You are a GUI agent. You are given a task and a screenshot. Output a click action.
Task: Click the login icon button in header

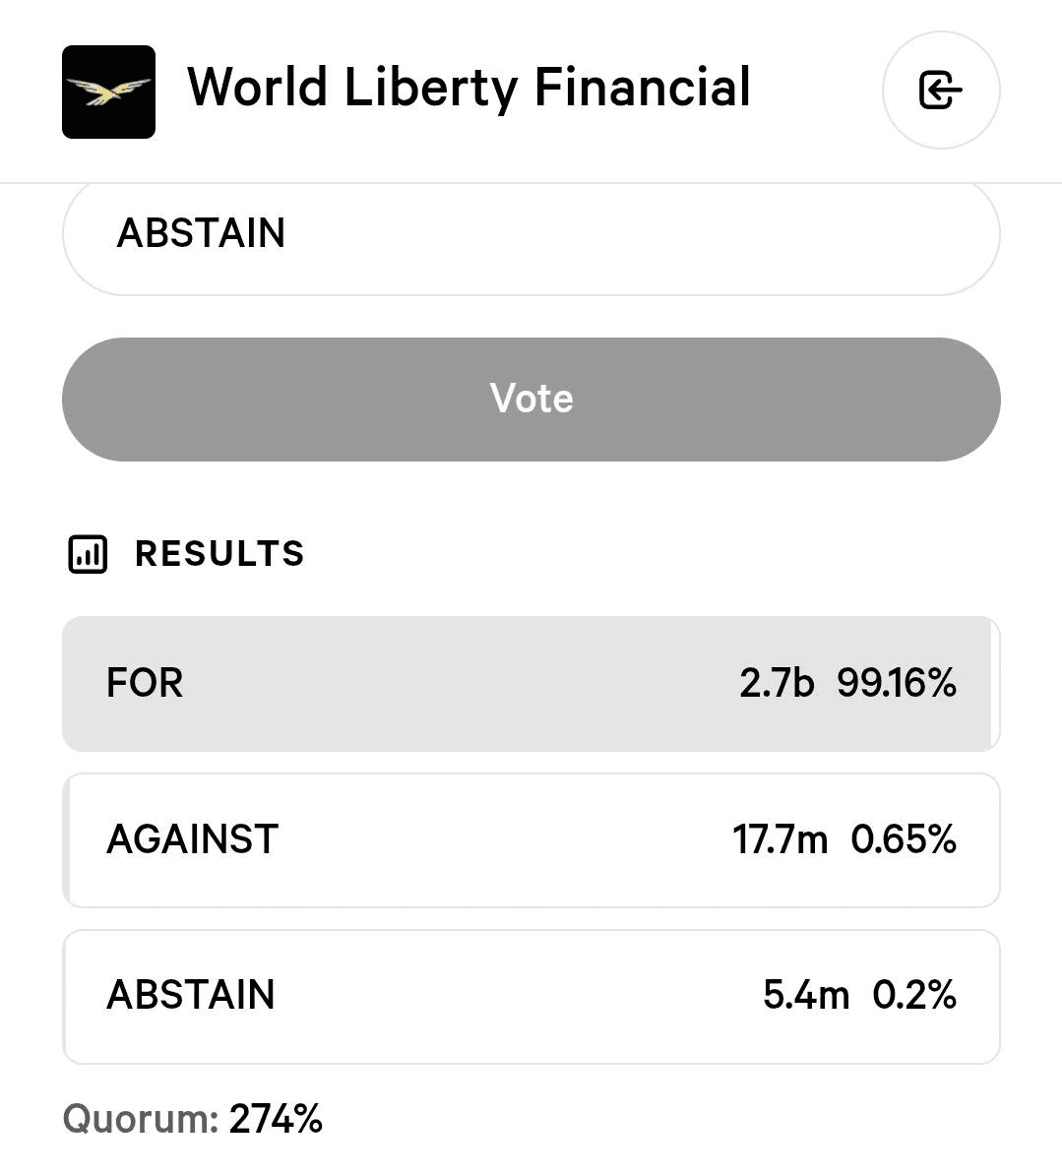(x=941, y=91)
